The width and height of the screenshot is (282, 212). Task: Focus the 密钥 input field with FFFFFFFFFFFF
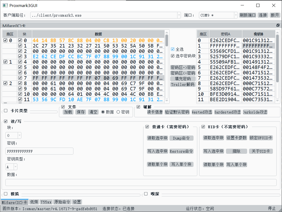[39, 151]
